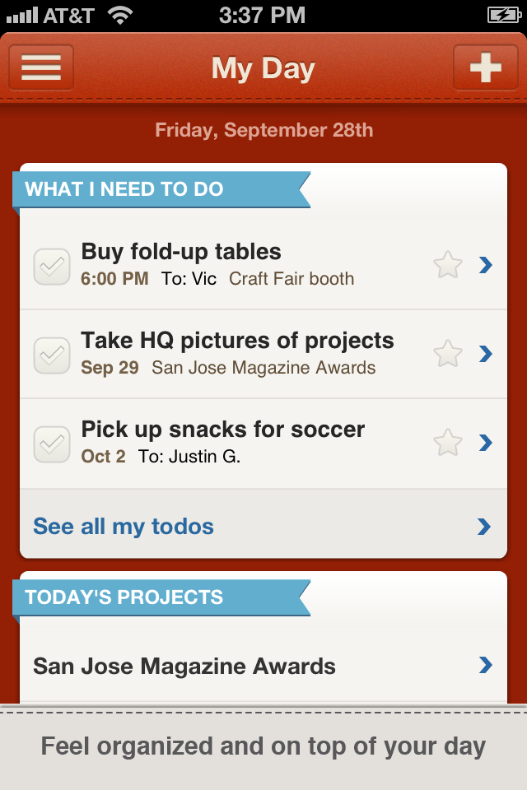Viewport: 527px width, 790px height.
Task: Expand Take HQ pictures todo chevron
Action: [486, 354]
